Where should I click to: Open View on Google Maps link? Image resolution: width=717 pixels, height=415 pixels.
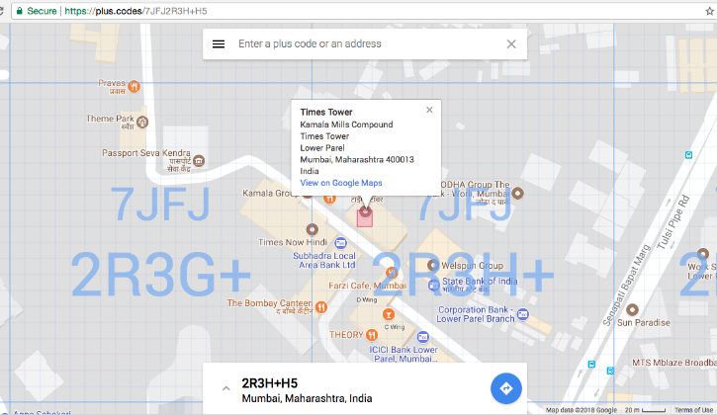click(x=341, y=183)
